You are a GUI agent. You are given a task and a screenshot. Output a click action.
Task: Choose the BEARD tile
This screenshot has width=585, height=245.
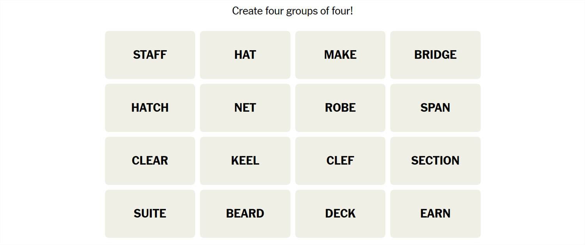click(245, 214)
